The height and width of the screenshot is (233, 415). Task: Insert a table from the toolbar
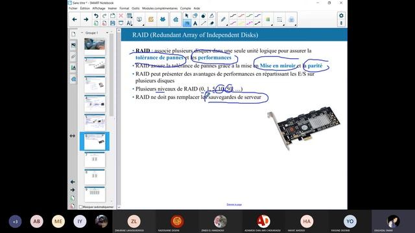click(129, 16)
